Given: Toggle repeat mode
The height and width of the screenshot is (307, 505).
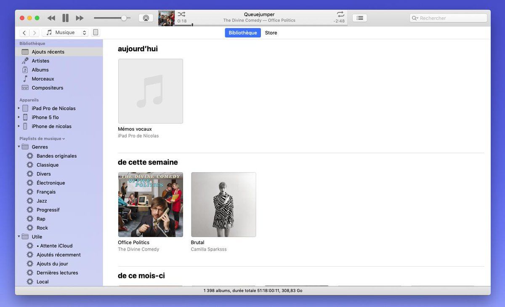Looking at the screenshot, I should click(x=340, y=14).
